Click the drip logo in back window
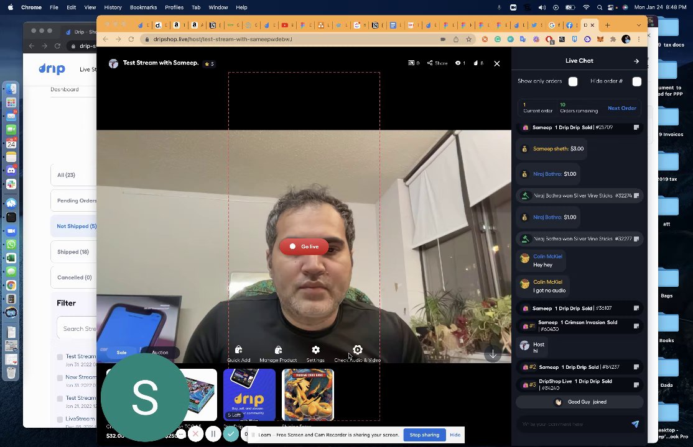Image resolution: width=693 pixels, height=447 pixels. tap(52, 68)
